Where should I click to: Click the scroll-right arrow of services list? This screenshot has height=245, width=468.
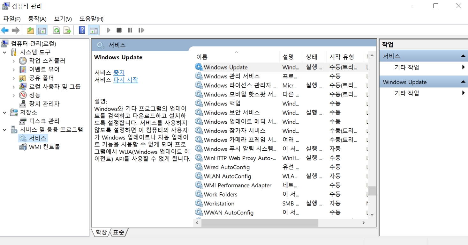point(364,223)
